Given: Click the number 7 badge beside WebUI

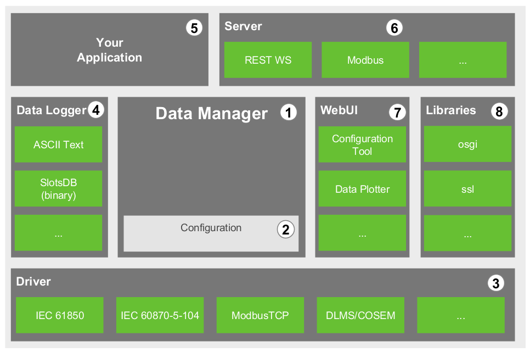Looking at the screenshot, I should click(397, 113).
